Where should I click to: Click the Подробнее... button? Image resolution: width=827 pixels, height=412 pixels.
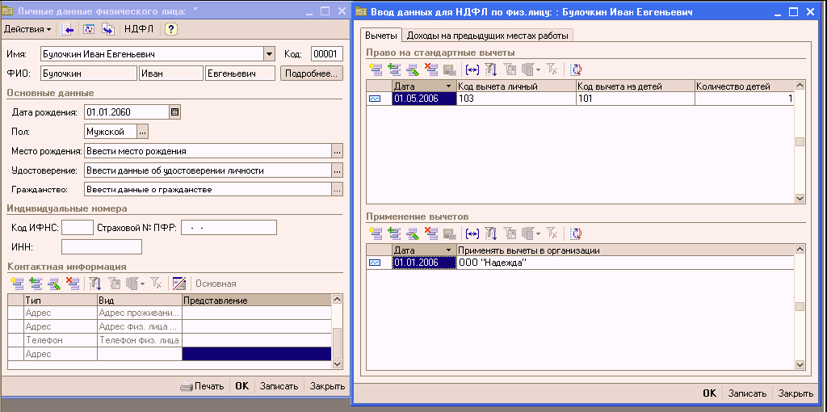click(x=311, y=74)
